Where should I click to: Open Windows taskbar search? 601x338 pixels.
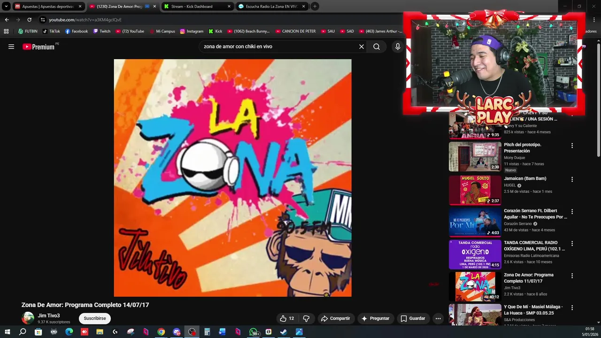click(x=23, y=332)
